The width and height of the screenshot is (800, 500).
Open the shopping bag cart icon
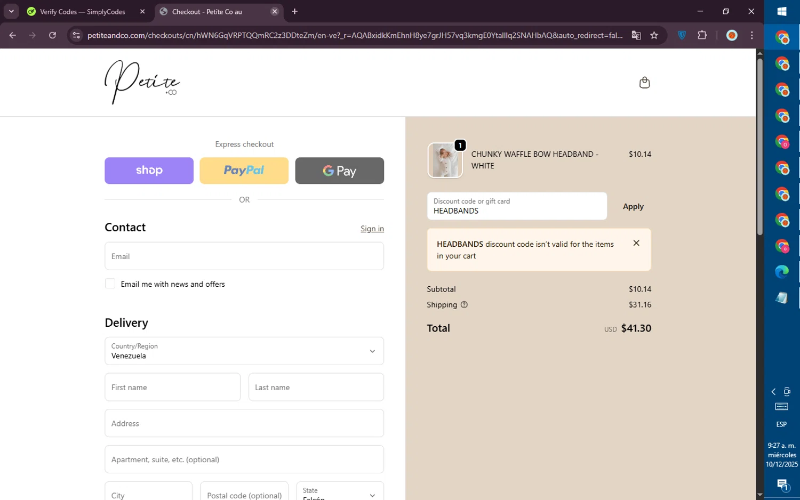[644, 83]
